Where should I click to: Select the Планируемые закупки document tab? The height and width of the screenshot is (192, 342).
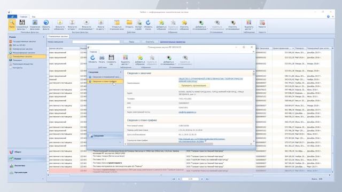pos(58,36)
